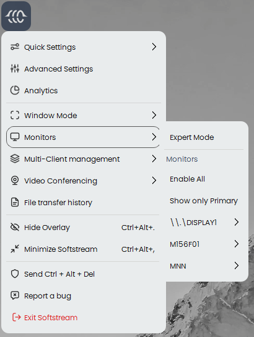
Task: Click the red Exit Softstream icon
Action: tap(17, 317)
